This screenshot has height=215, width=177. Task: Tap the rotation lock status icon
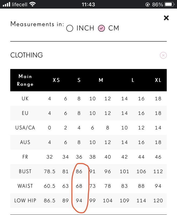click(147, 5)
